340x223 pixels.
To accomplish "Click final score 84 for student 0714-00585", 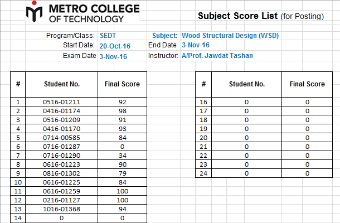I will (x=122, y=138).
